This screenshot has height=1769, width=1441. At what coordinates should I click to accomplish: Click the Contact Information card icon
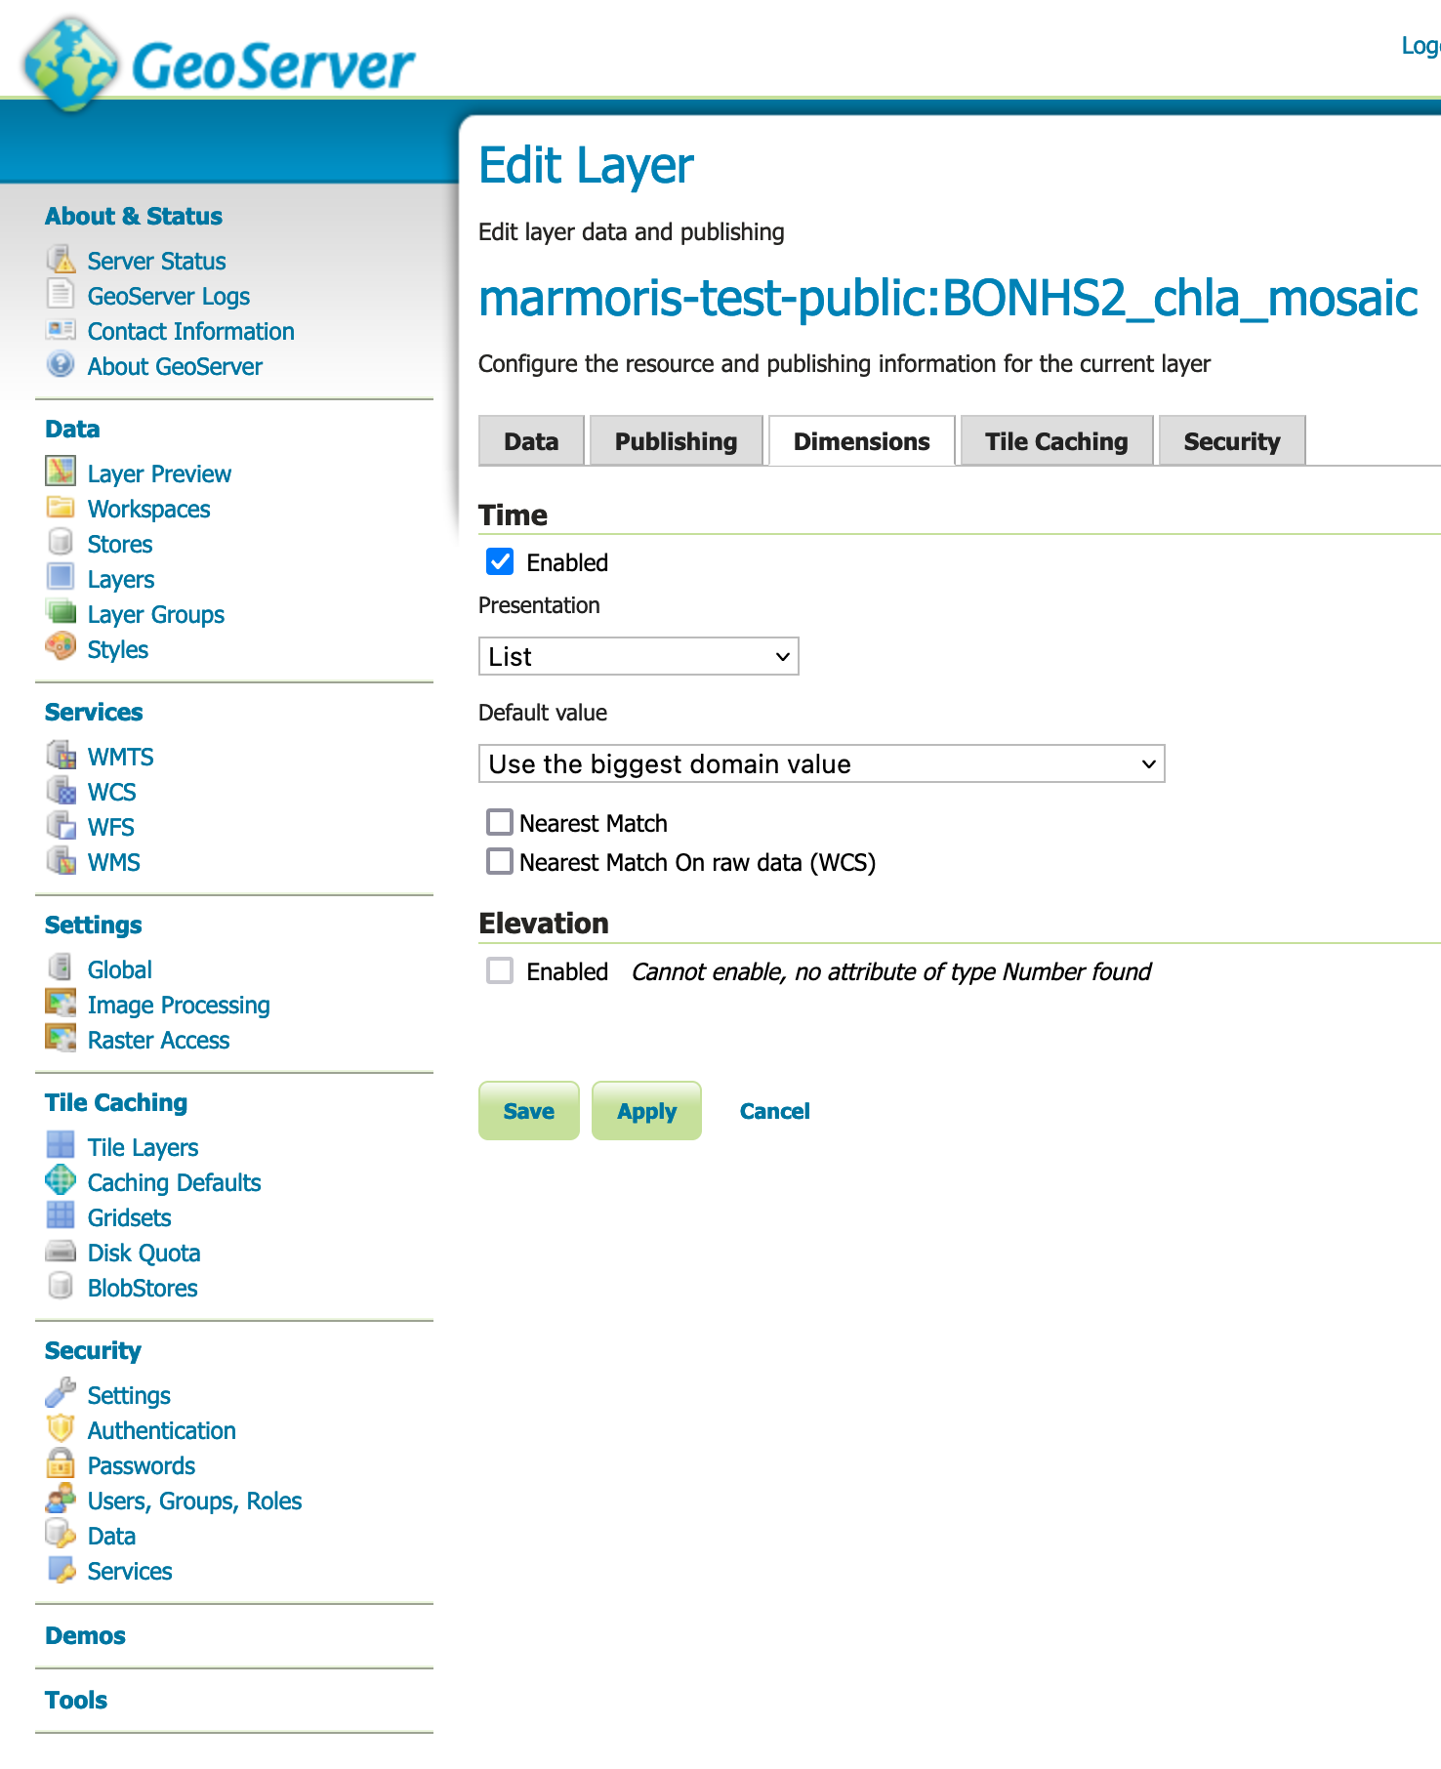point(61,330)
